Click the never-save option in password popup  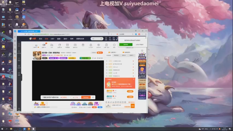click(x=140, y=45)
